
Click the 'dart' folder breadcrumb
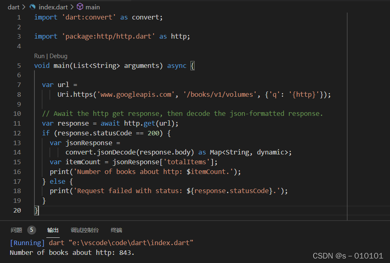(x=13, y=7)
